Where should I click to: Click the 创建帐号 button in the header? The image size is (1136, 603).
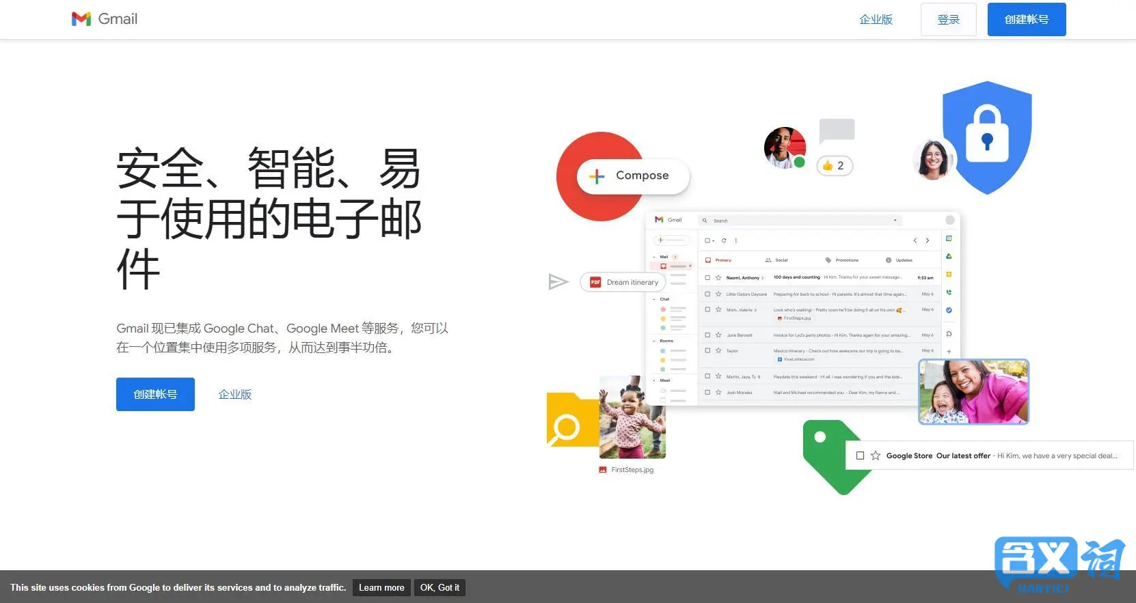click(x=1027, y=19)
